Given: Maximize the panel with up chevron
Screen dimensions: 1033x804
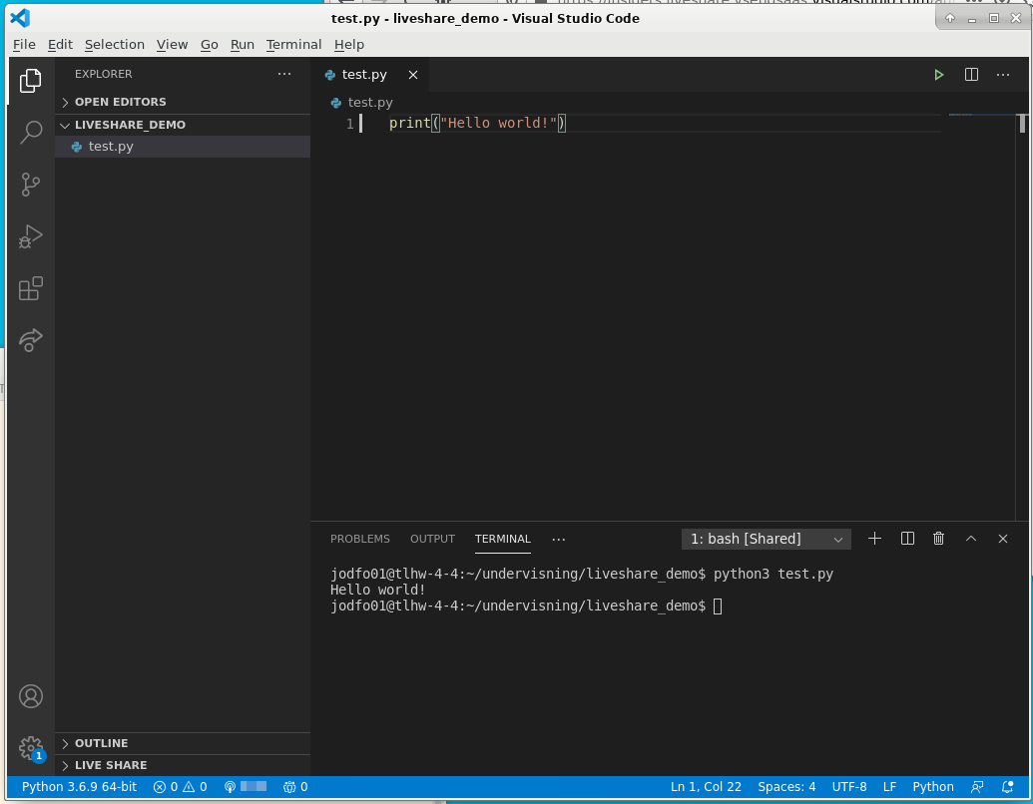Looking at the screenshot, I should (970, 539).
